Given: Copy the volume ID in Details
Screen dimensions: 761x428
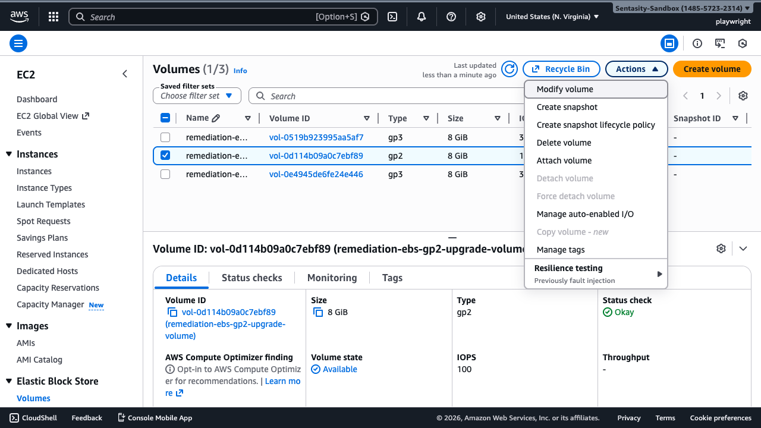Looking at the screenshot, I should pyautogui.click(x=172, y=312).
